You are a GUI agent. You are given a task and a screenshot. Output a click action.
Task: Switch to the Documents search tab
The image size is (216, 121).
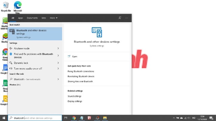pyautogui.click(x=32, y=18)
